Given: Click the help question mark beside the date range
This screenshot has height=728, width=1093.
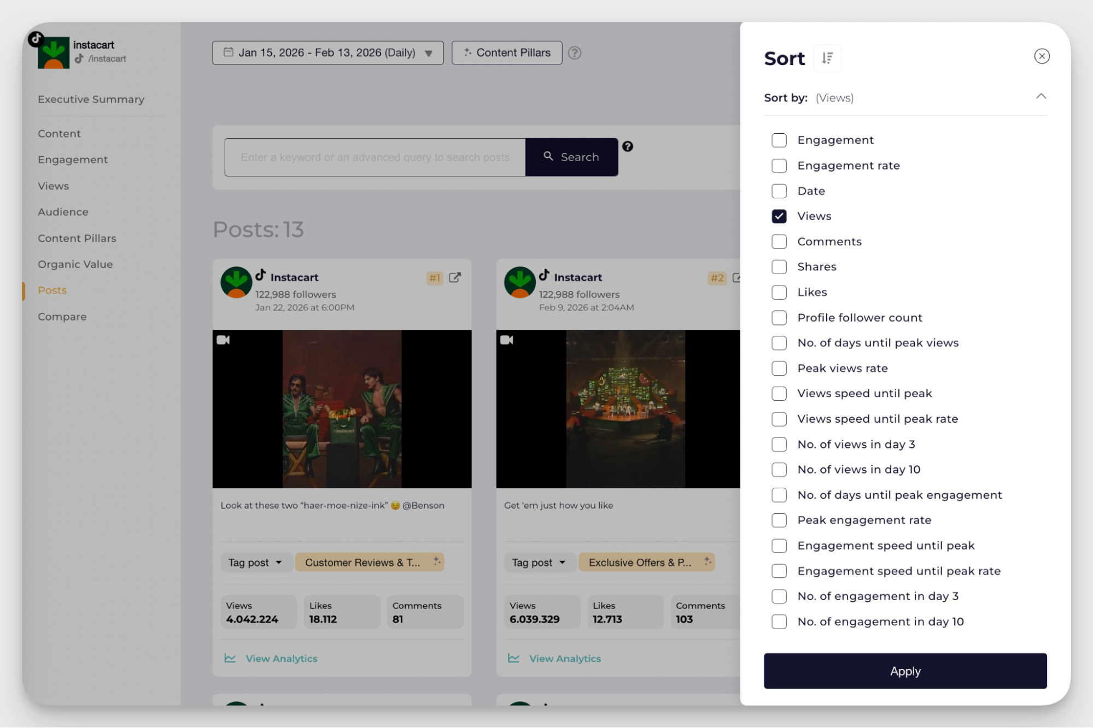Looking at the screenshot, I should (575, 53).
